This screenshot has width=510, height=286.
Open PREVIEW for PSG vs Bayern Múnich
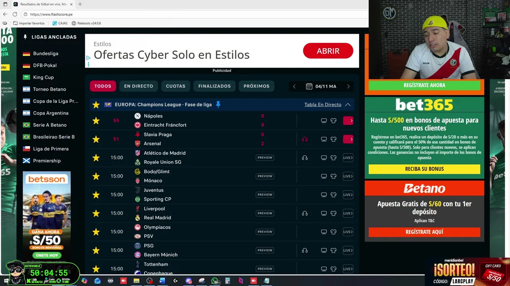[x=265, y=250]
